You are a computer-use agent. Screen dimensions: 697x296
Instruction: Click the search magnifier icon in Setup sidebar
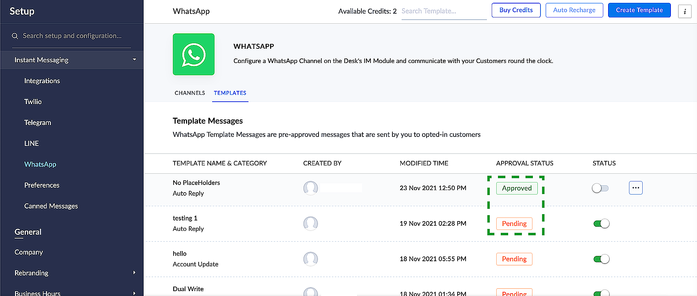15,36
